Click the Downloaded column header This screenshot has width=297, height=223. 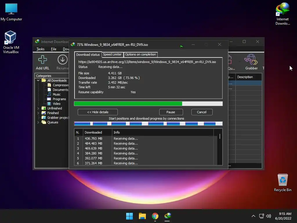[x=97, y=132]
